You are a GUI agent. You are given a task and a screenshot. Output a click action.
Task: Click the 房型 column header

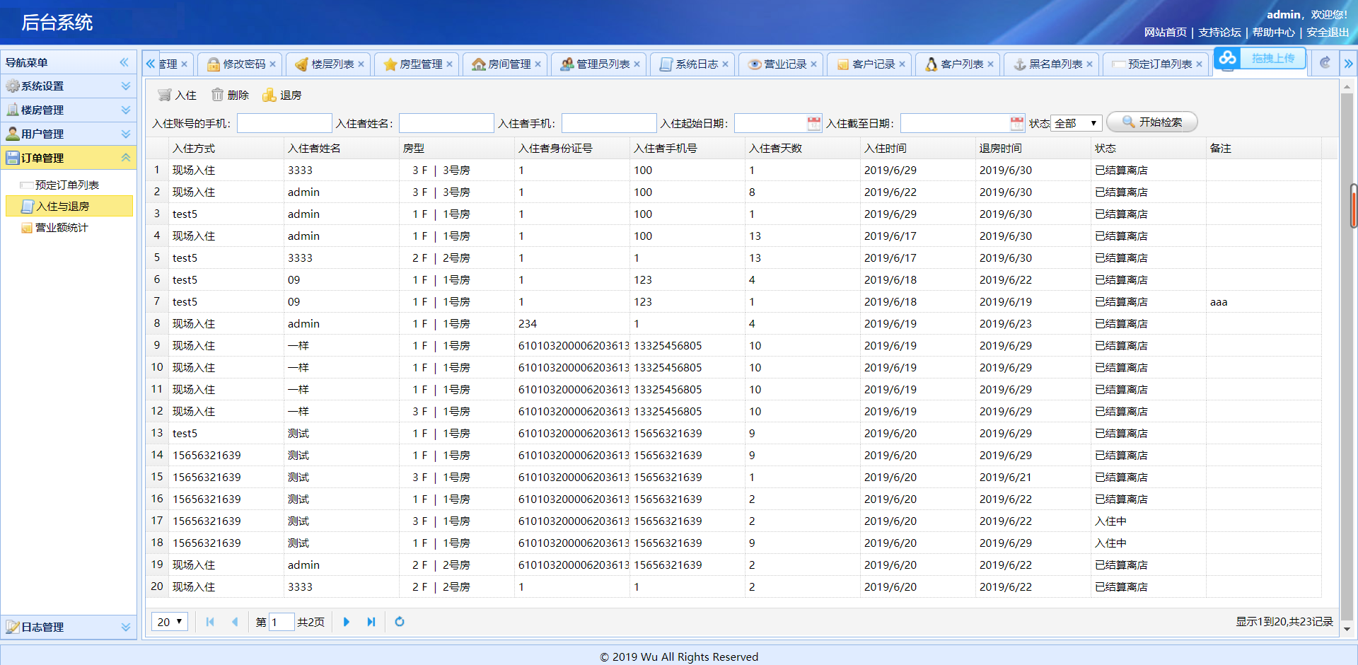tap(456, 149)
